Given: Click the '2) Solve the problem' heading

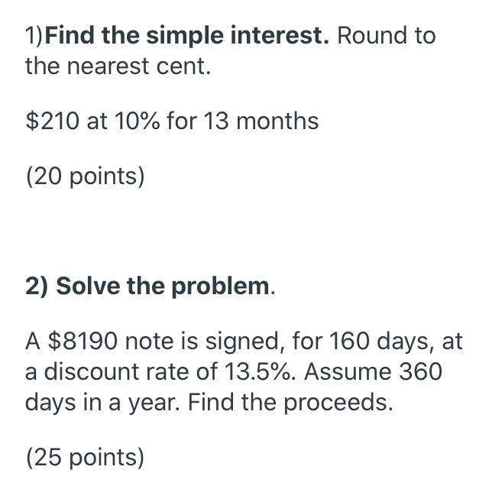Looking at the screenshot, I should (147, 287).
